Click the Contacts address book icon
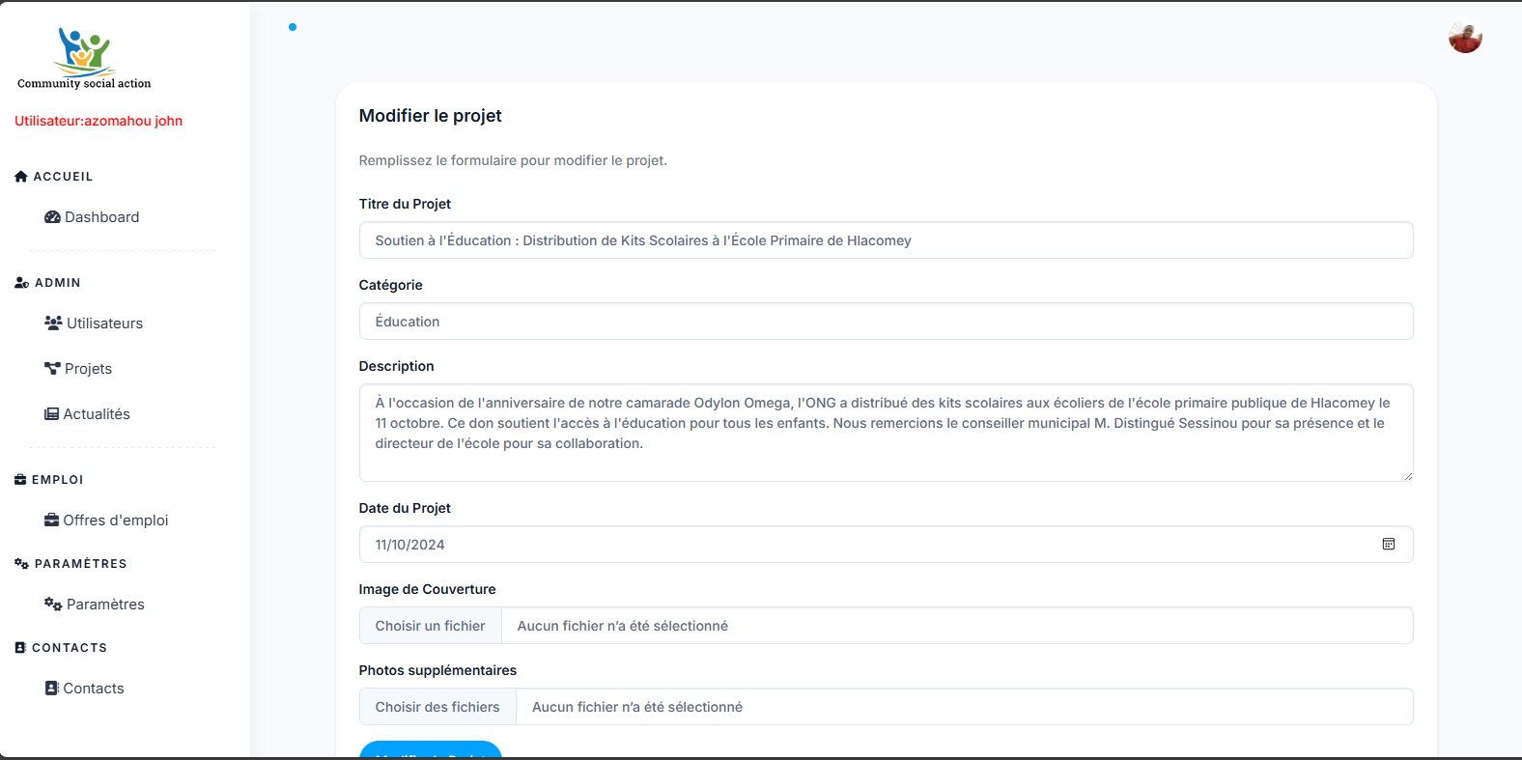Screen dimensions: 1522x760 (51, 688)
